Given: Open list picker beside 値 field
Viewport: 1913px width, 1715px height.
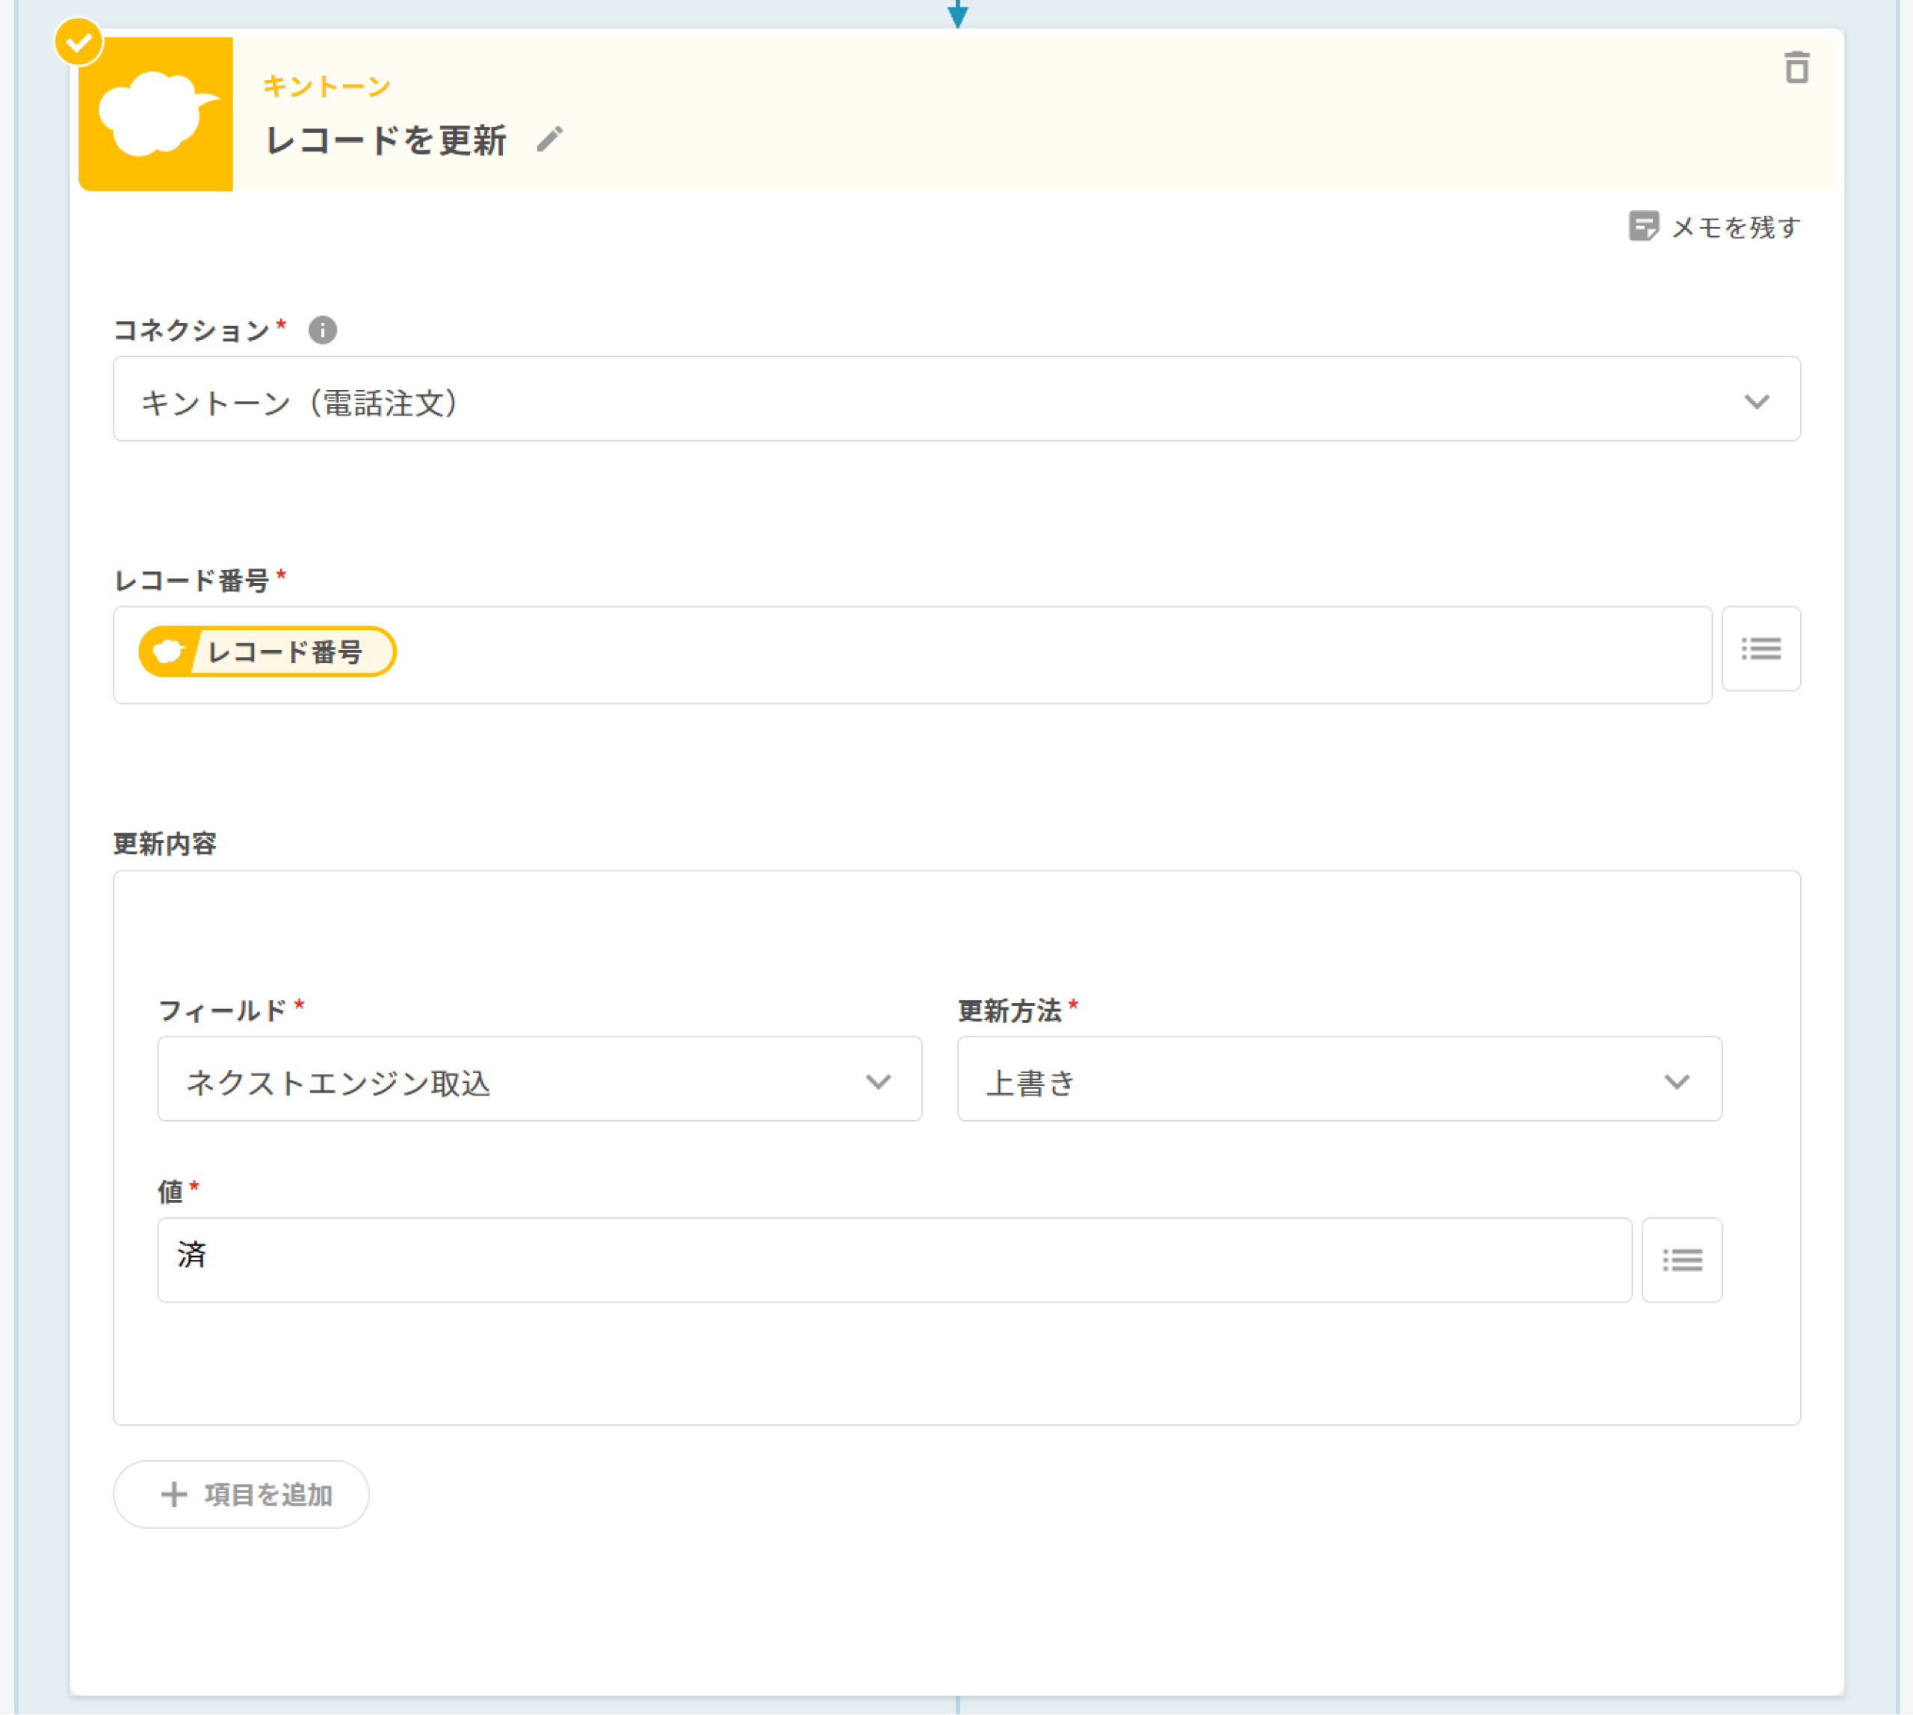Looking at the screenshot, I should 1681,1259.
